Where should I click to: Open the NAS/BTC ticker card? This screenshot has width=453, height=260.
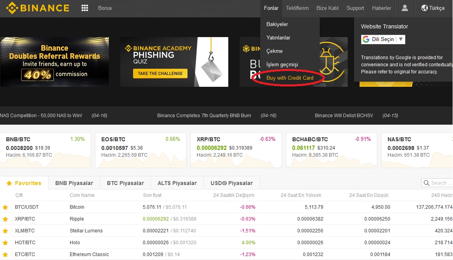[x=417, y=150]
